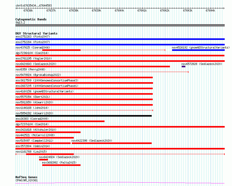232x186 pixels.
Task: Click nsv5854282 (Almarri2020) label
Action: point(34,113)
